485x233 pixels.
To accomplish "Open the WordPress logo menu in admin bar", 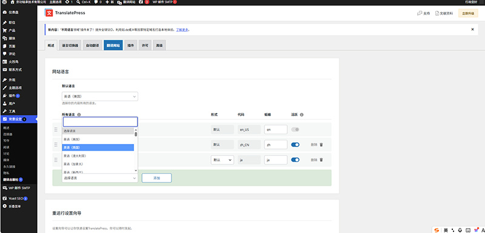I will point(4,2).
